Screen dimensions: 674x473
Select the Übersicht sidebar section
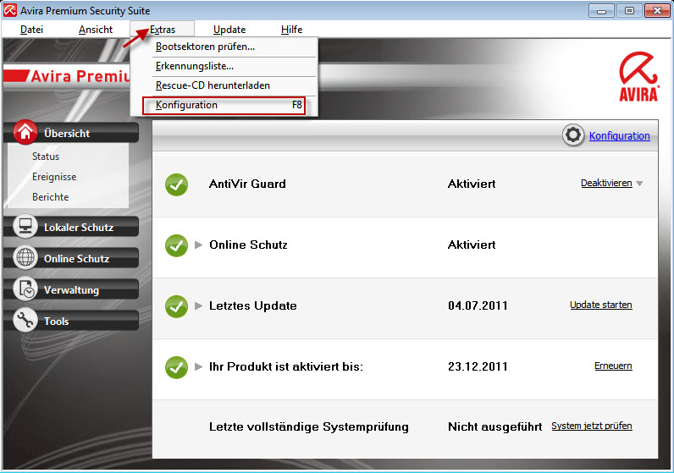coord(71,133)
